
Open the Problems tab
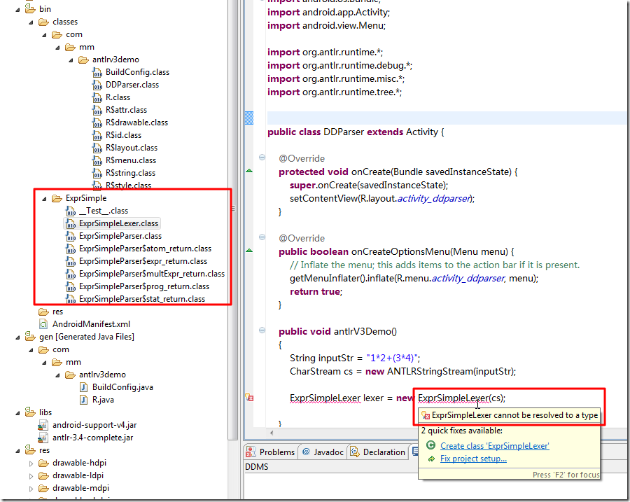[x=270, y=452]
